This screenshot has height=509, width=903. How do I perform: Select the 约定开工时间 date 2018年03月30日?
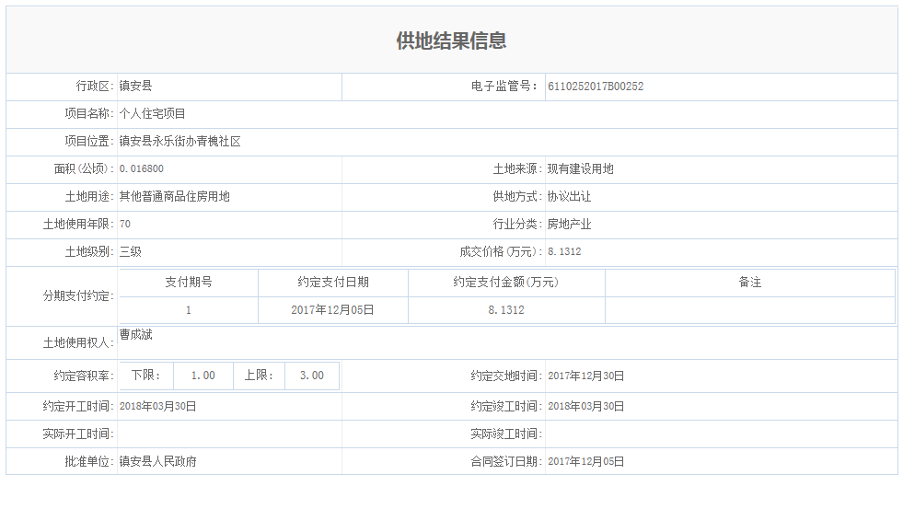157,407
